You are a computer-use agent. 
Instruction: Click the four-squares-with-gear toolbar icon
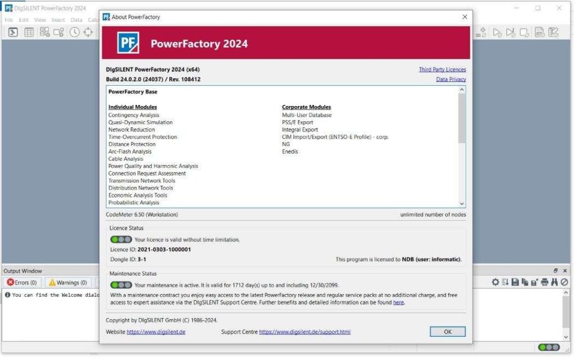(x=45, y=32)
